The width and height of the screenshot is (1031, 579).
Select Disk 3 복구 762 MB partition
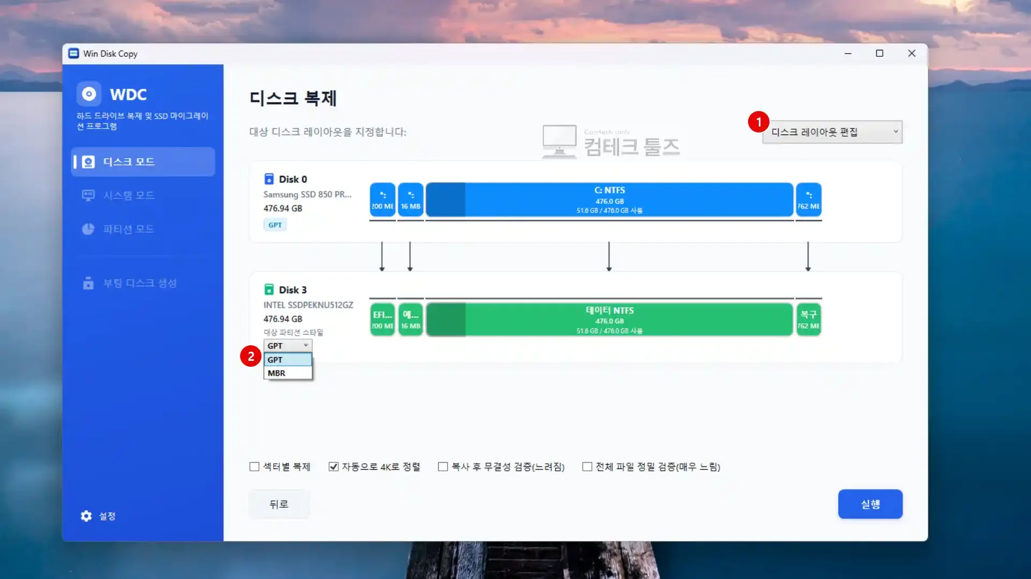809,320
